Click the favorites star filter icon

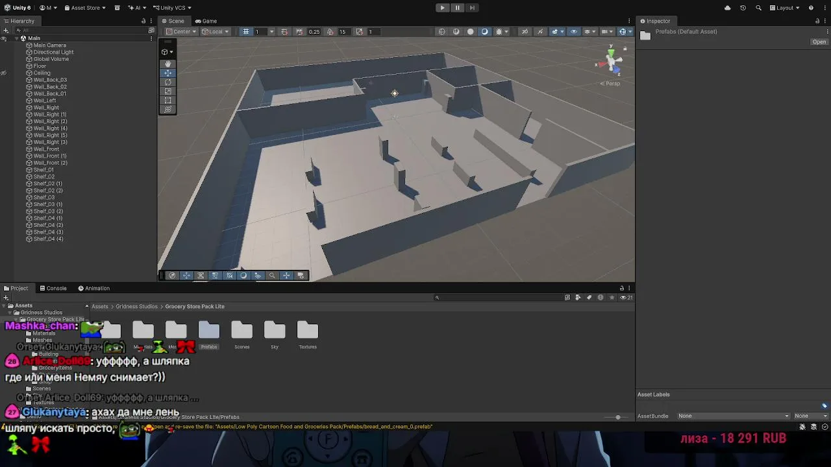pyautogui.click(x=611, y=298)
